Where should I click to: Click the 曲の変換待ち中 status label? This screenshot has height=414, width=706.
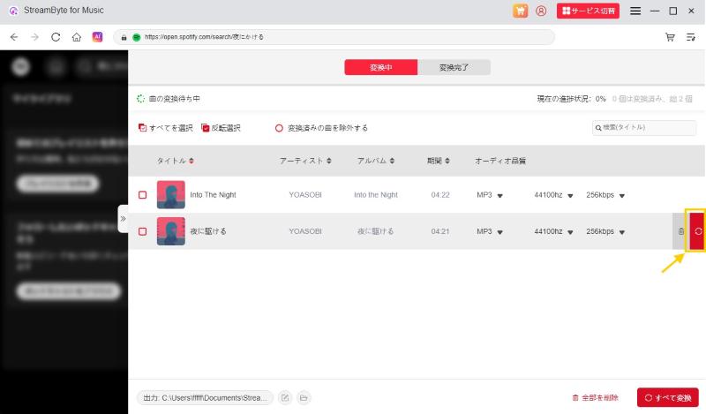(x=174, y=99)
